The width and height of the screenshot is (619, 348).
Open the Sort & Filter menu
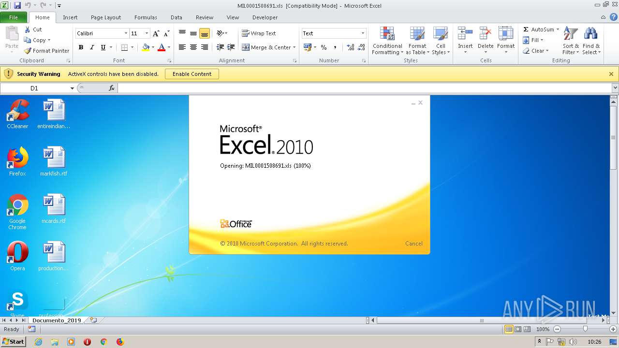[x=571, y=41]
